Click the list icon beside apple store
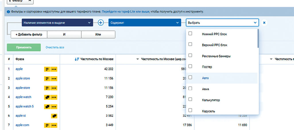Image resolution: width=294 pixels, height=130 pixels. click(47, 79)
